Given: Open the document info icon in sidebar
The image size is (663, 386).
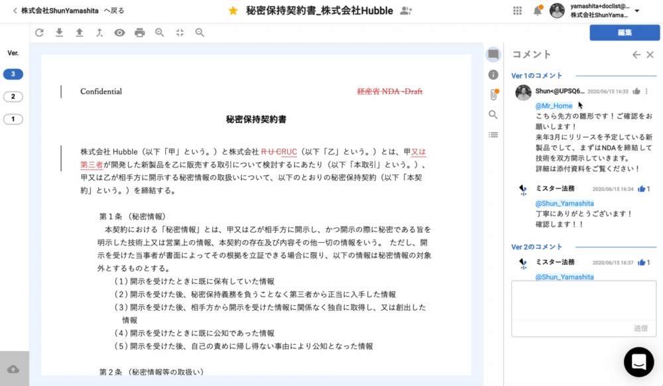Looking at the screenshot, I should point(493,75).
